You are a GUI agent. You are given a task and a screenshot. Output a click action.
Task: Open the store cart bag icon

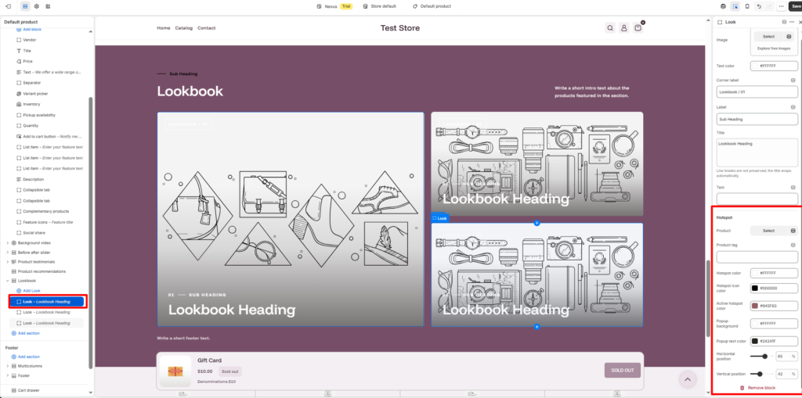tap(638, 28)
